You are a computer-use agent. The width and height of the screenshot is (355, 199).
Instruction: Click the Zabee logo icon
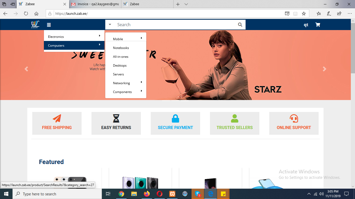click(x=35, y=25)
